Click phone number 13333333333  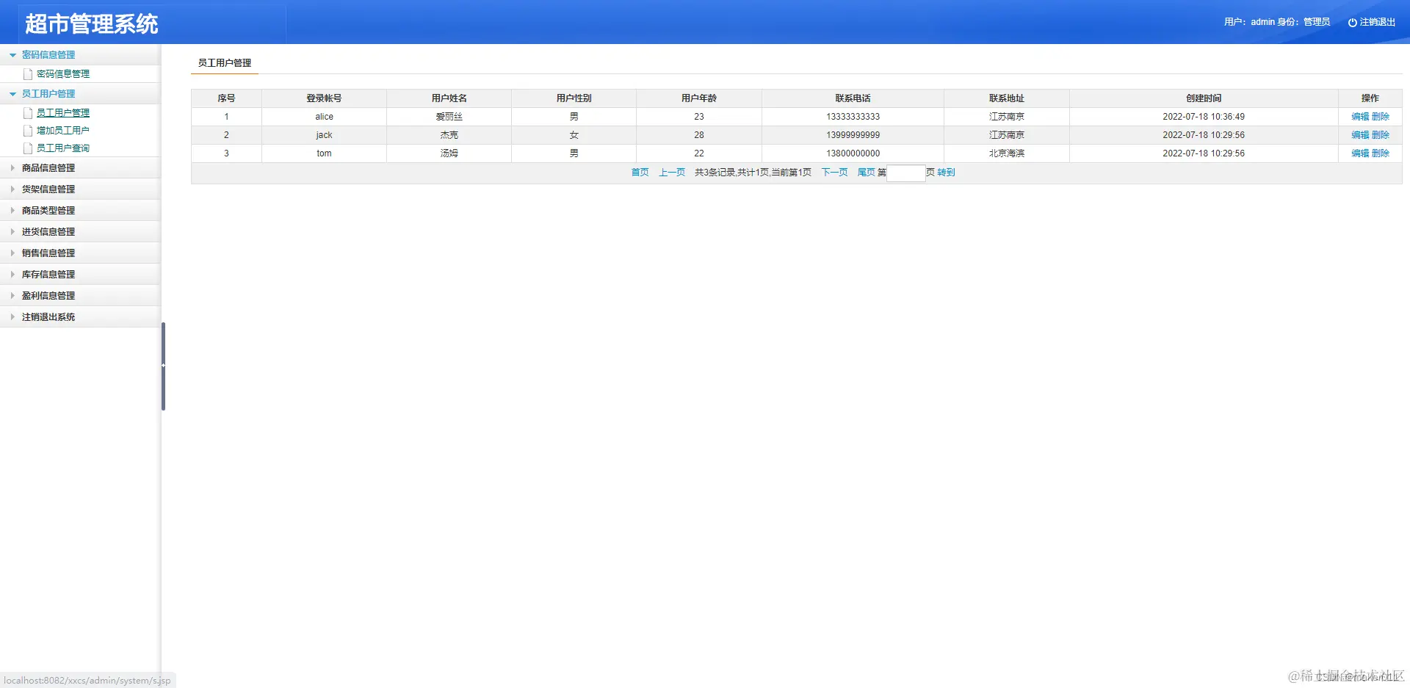(x=853, y=117)
